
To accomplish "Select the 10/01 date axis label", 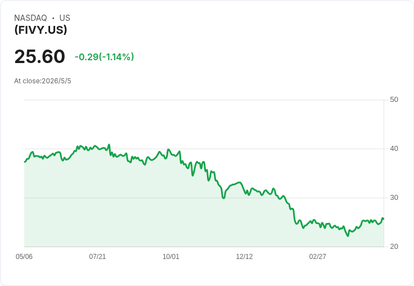I will tap(171, 256).
